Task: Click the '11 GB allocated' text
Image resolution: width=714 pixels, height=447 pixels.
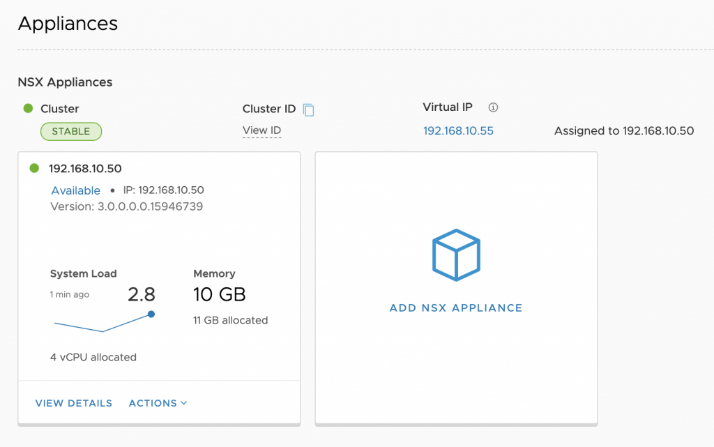Action: pos(230,321)
